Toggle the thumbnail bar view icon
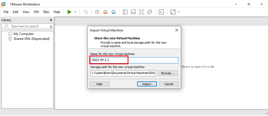The width and height of the screenshot is (268, 116). pyautogui.click(x=133, y=12)
